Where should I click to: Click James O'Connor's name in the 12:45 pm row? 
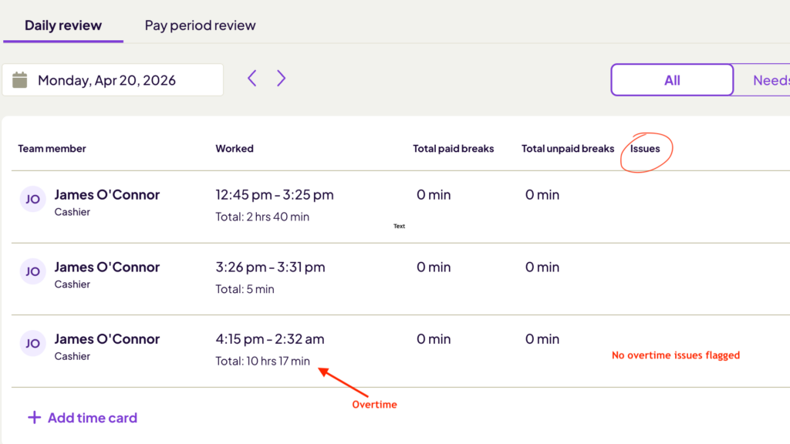pyautogui.click(x=106, y=195)
